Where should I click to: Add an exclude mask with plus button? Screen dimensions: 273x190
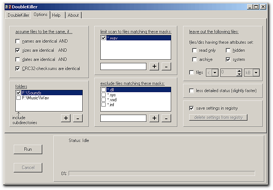click(154, 118)
